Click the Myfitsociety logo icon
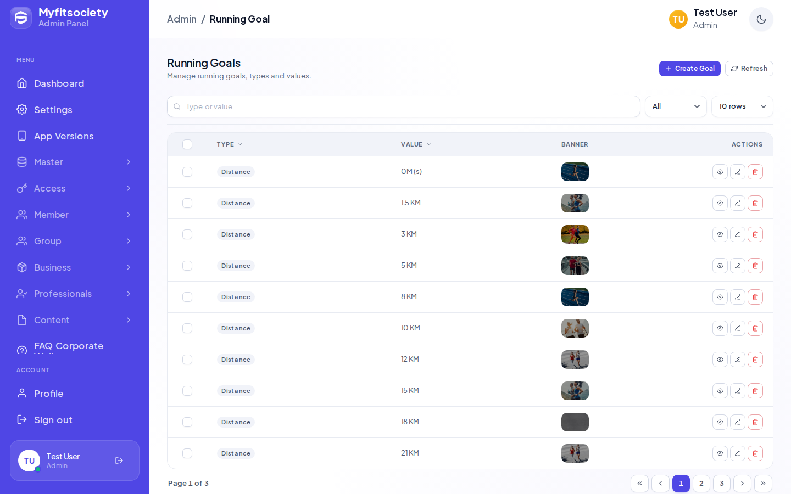This screenshot has width=791, height=494. click(x=21, y=18)
